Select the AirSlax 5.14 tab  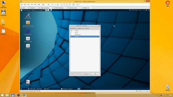pyautogui.click(x=86, y=8)
